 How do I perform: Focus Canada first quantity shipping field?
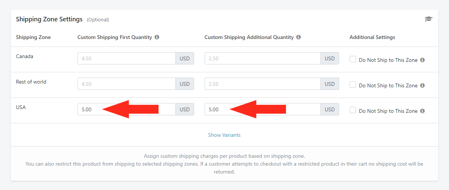[x=126, y=58]
